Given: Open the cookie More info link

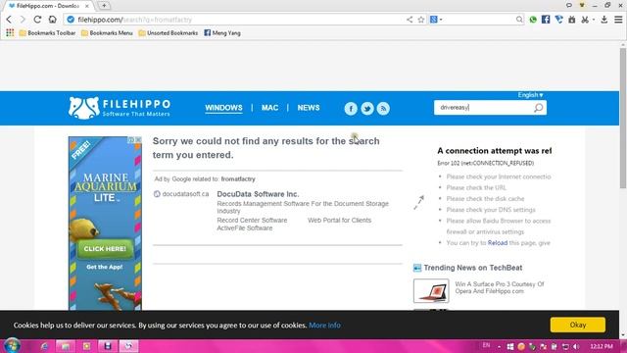Looking at the screenshot, I should pyautogui.click(x=324, y=325).
